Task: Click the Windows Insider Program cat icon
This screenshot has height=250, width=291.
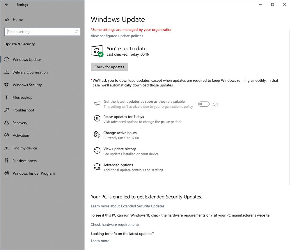Action: click(7, 173)
